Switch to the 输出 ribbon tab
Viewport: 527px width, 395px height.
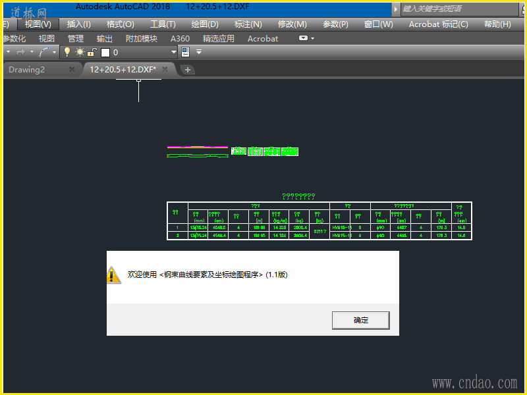(x=105, y=39)
